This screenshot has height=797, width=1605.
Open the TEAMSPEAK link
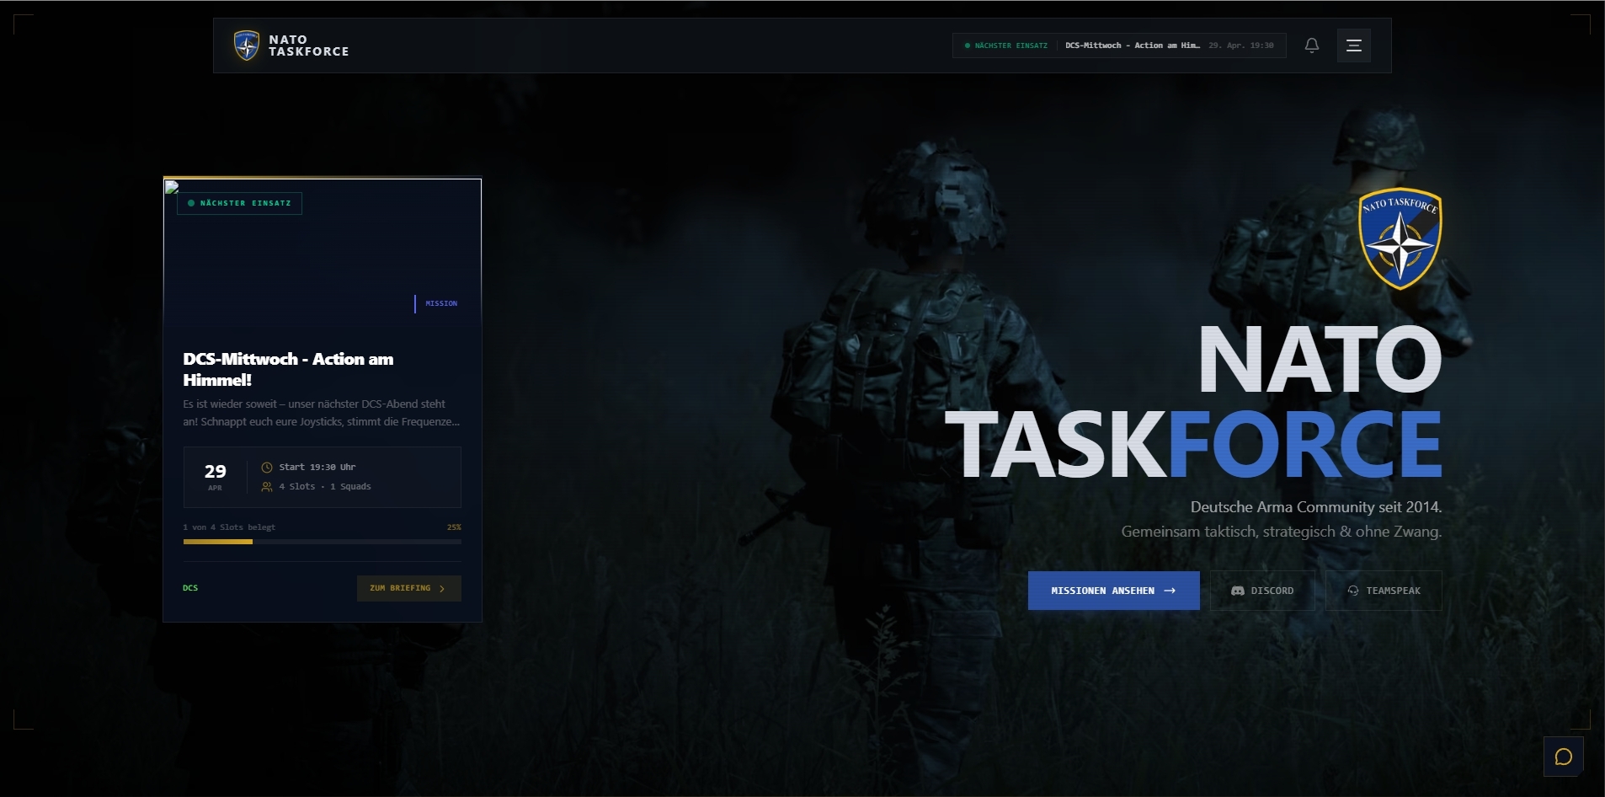tap(1384, 591)
